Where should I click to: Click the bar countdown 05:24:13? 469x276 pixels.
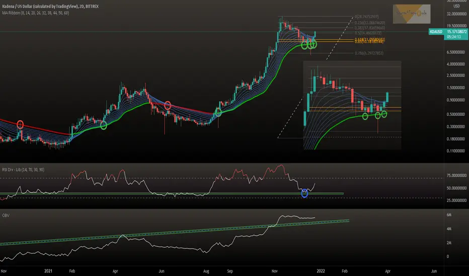[x=454, y=37]
